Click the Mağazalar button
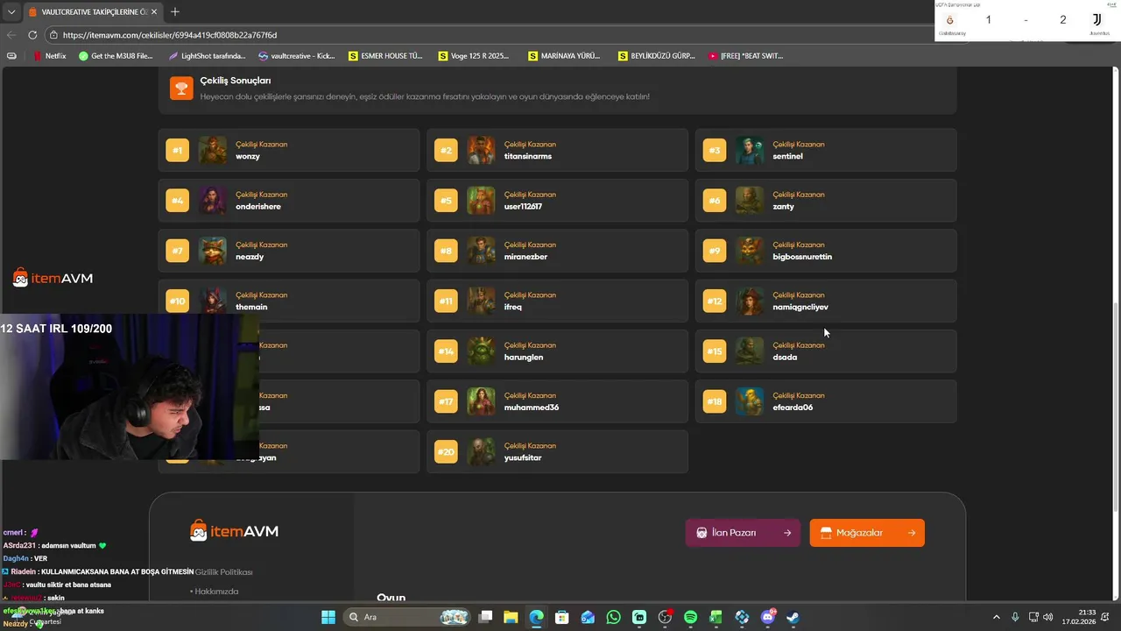The image size is (1121, 631). (867, 533)
